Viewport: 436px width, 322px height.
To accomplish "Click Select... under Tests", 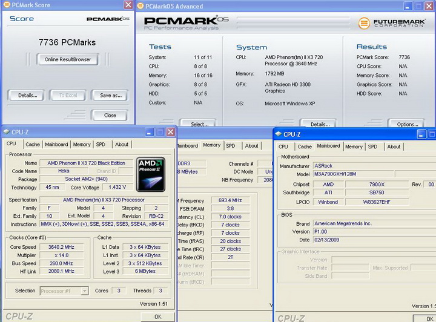I will click(x=198, y=123).
